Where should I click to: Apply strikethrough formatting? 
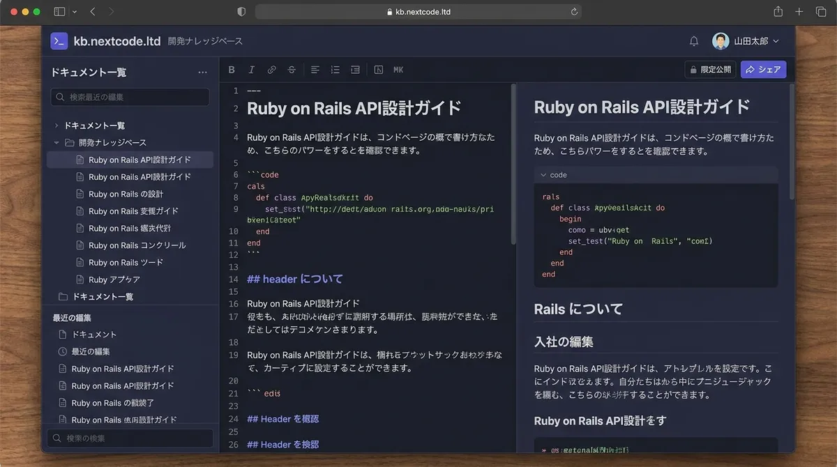pyautogui.click(x=292, y=69)
